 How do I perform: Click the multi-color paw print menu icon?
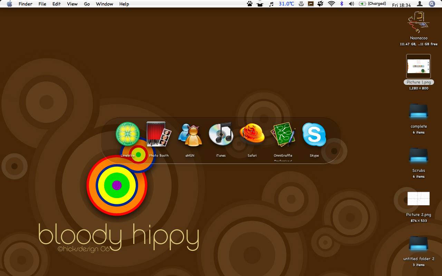coord(320,4)
